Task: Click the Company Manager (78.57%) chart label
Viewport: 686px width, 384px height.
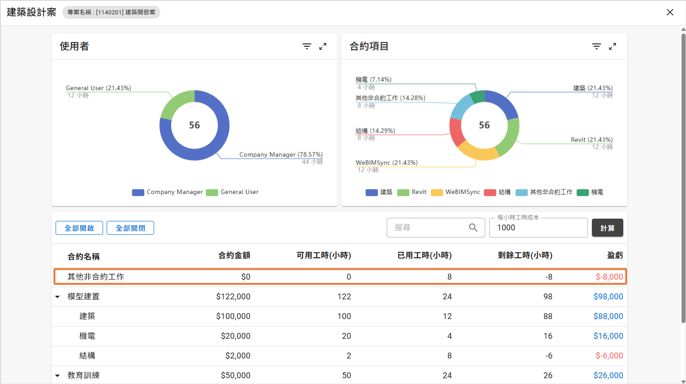Action: pyautogui.click(x=281, y=155)
